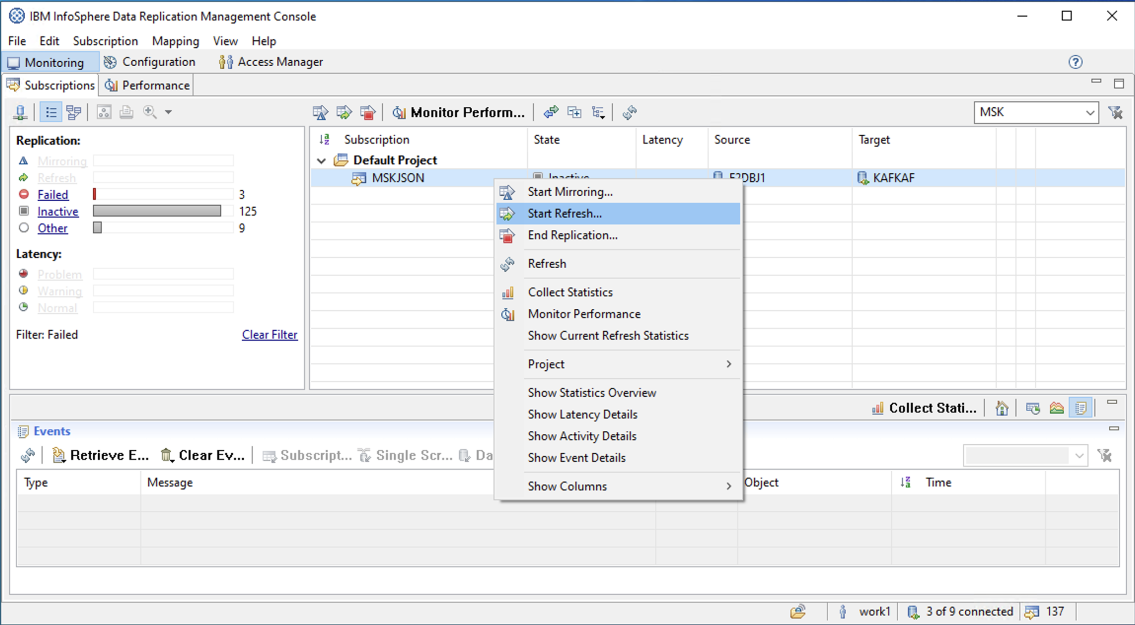Click the Start Mirroring toolbar icon
The height and width of the screenshot is (625, 1135).
click(x=320, y=113)
